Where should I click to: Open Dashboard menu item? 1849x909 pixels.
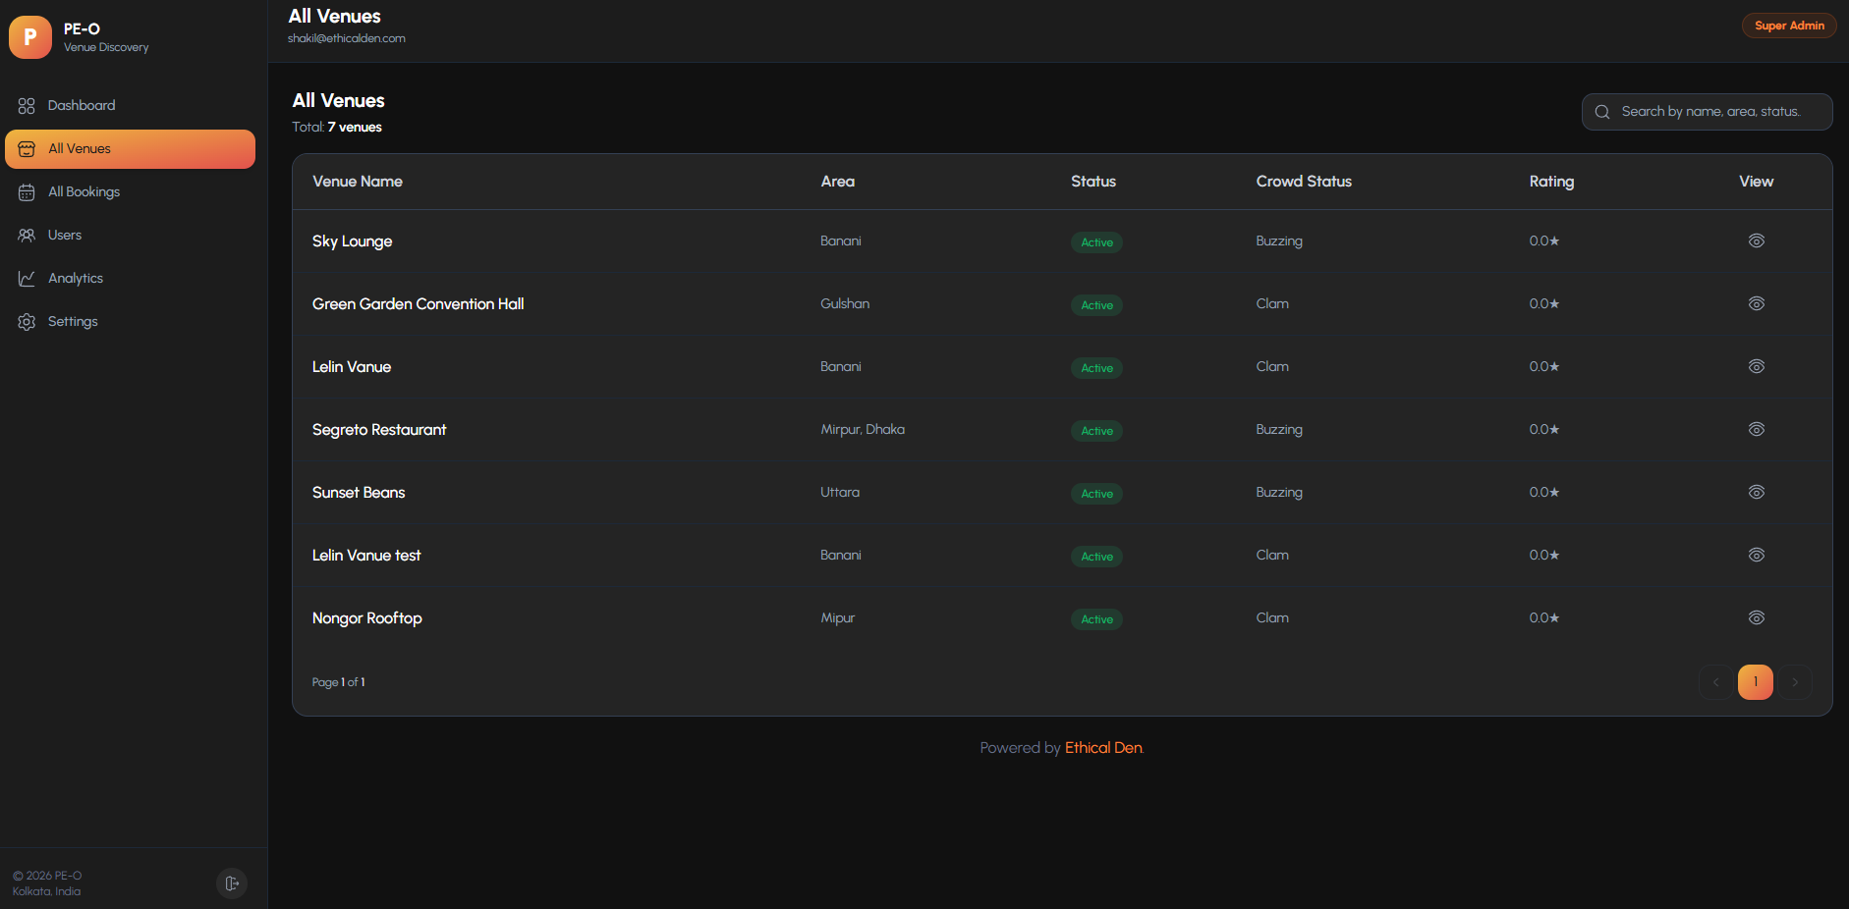(130, 106)
